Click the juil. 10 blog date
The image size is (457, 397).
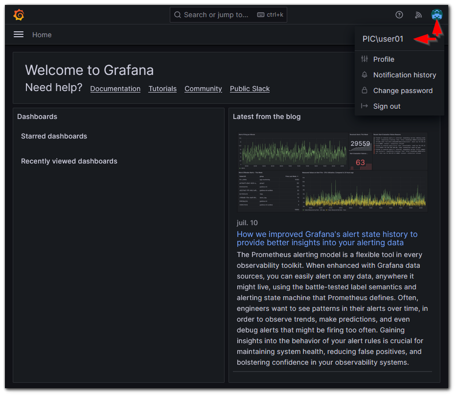coord(247,223)
